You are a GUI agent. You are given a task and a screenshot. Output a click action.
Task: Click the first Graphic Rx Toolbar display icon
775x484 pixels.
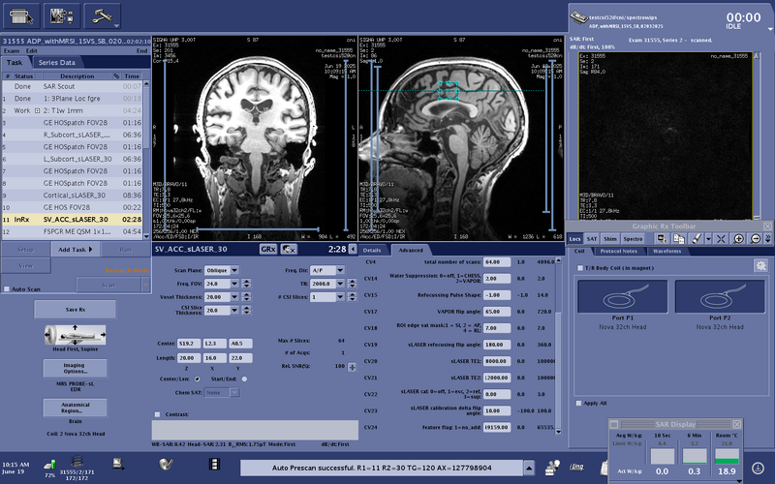coord(662,239)
